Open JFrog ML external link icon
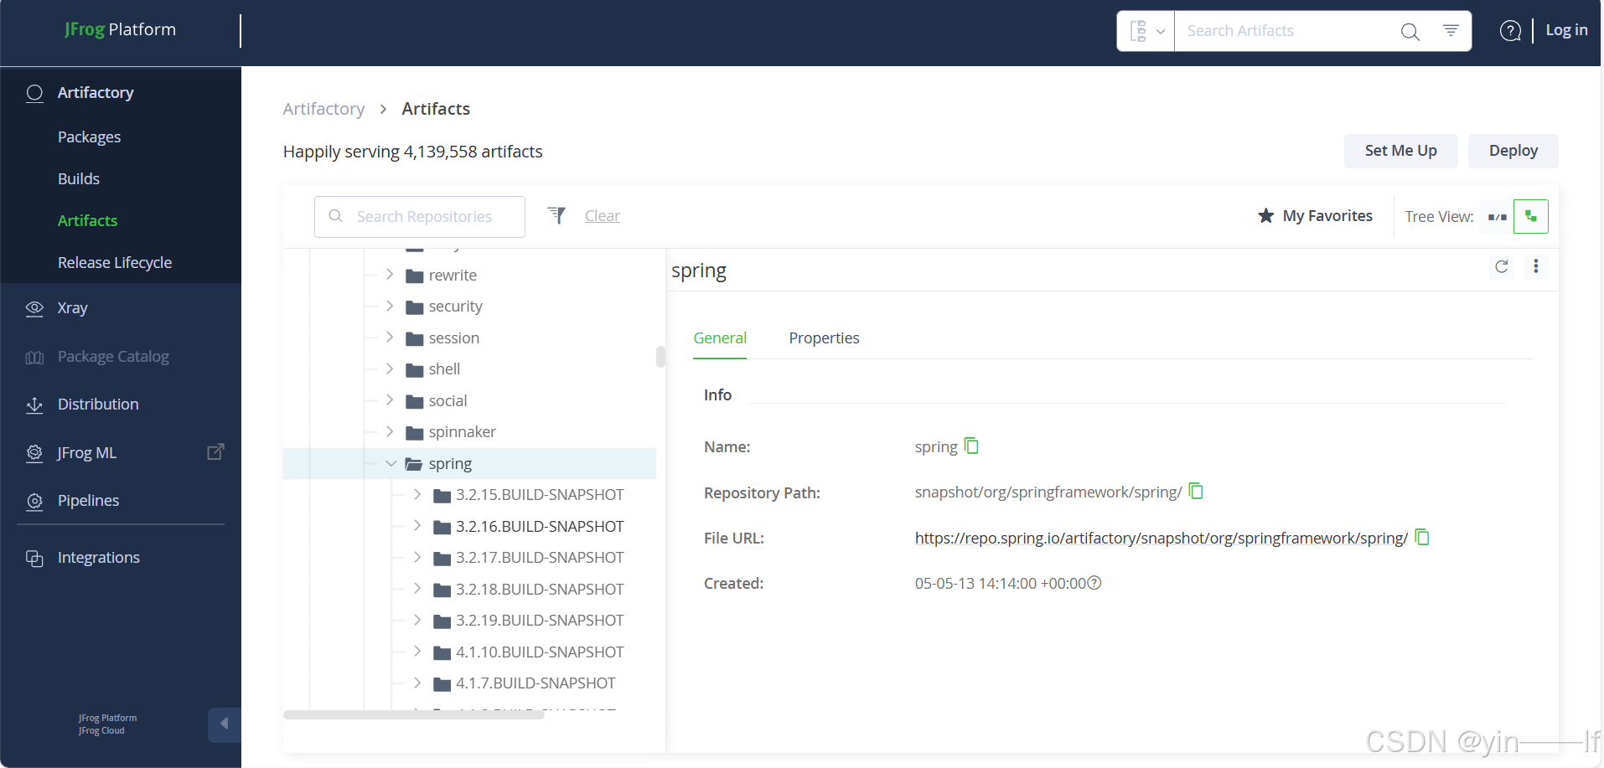The width and height of the screenshot is (1604, 768). pyautogui.click(x=215, y=451)
